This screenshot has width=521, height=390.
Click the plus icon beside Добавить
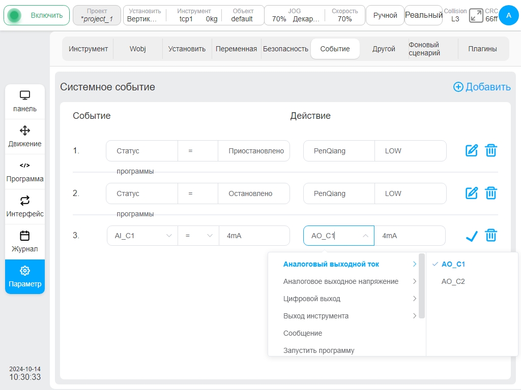coord(458,87)
